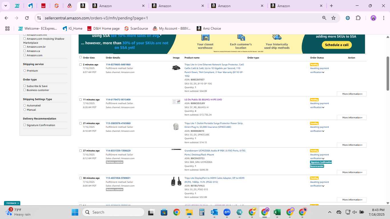Open the Windows Start menu
Image resolution: width=390 pixels, height=219 pixels.
[x=75, y=212]
